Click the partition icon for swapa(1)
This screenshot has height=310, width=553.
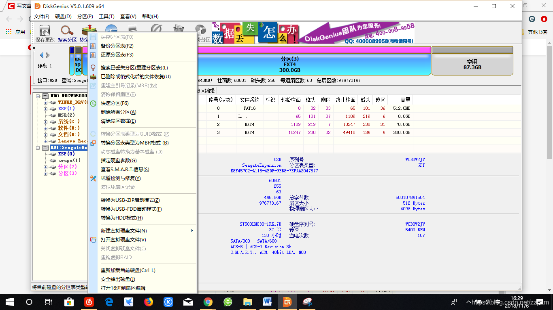(53, 160)
